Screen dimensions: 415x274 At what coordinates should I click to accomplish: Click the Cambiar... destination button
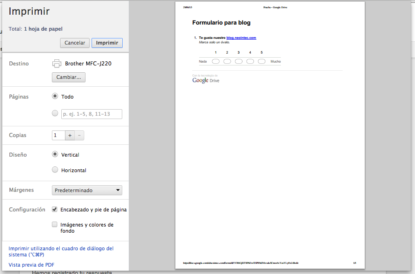click(69, 77)
